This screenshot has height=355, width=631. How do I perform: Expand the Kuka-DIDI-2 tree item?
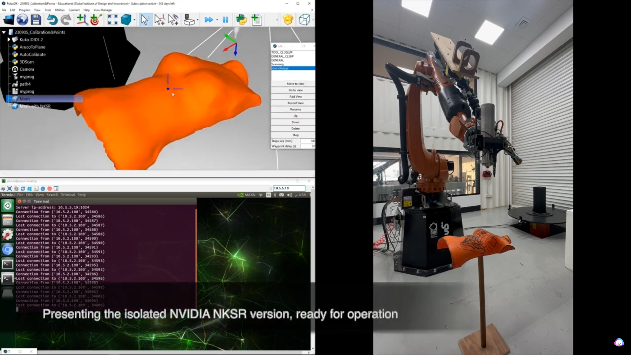coord(9,39)
